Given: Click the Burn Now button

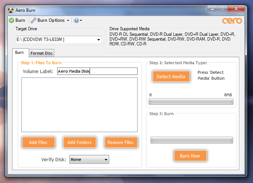Looking at the screenshot, I should click(190, 156).
